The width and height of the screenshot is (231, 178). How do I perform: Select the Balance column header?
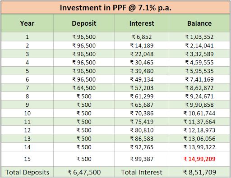click(199, 23)
